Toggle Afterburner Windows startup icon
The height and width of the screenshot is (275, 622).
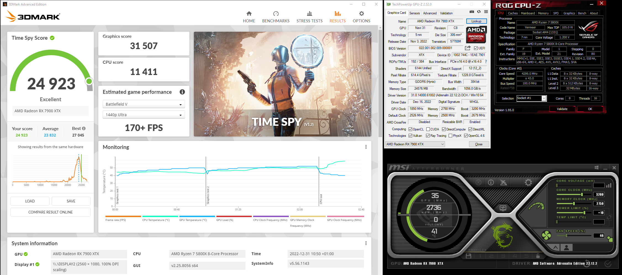(596, 168)
